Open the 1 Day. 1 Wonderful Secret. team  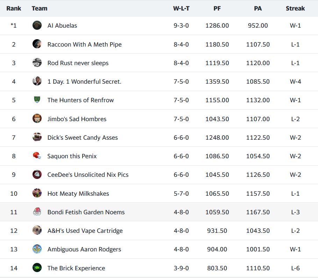coord(84,82)
